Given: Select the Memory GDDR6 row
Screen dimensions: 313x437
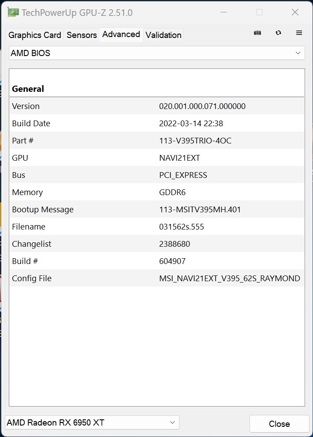Looking at the screenshot, I should [x=156, y=192].
